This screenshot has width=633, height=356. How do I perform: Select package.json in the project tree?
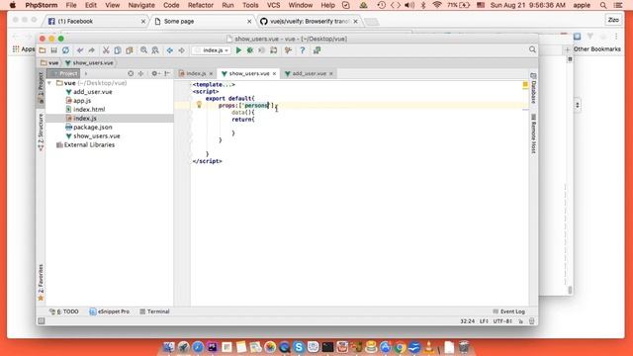[x=92, y=128]
